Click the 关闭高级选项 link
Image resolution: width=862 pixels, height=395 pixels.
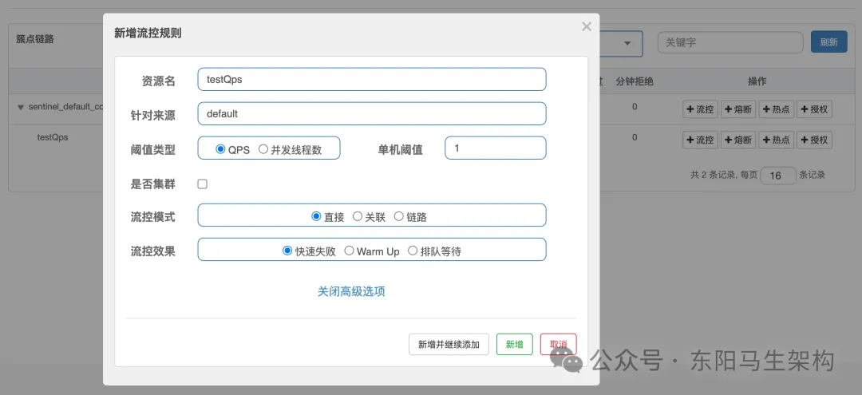pos(351,291)
